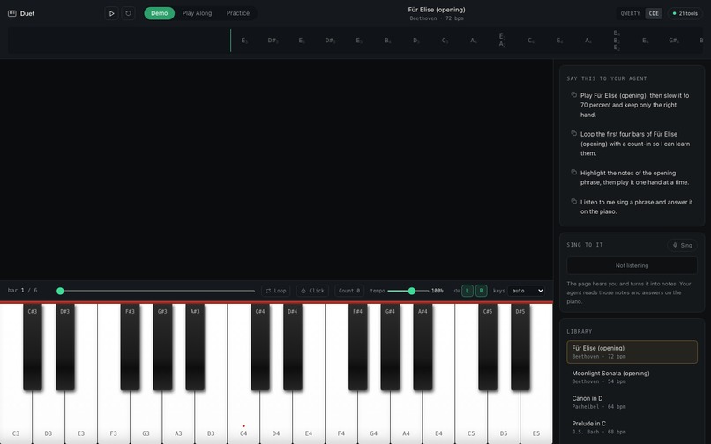Adjust the tempo slider handle

click(x=412, y=291)
